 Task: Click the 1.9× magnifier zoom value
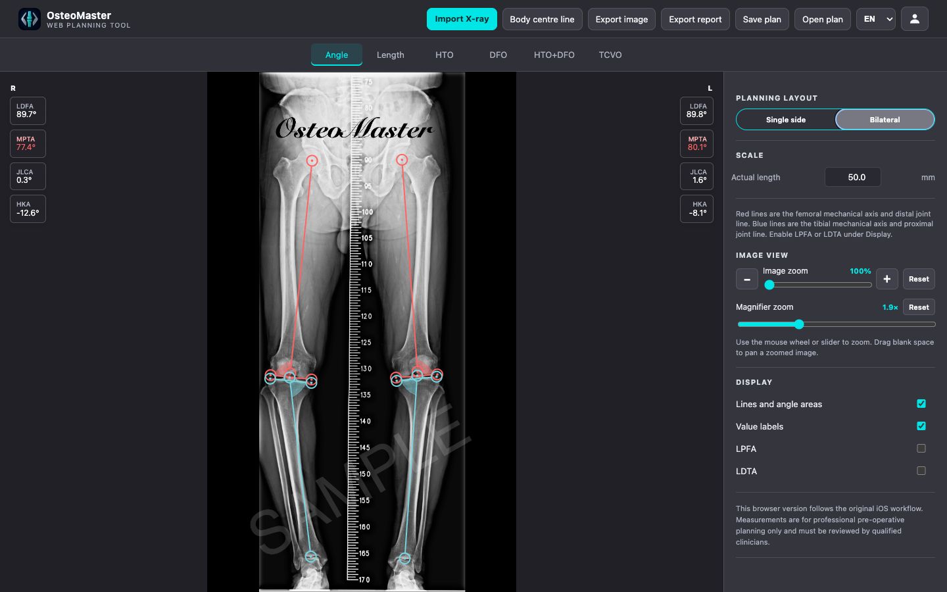[890, 307]
